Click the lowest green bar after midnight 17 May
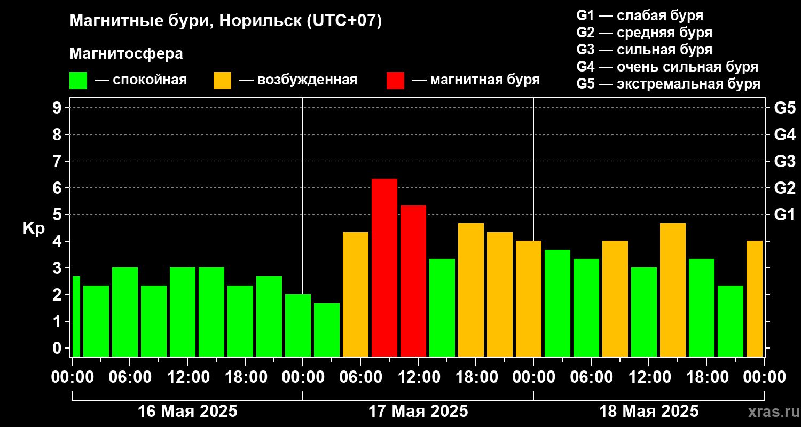The height and width of the screenshot is (427, 801). [327, 330]
